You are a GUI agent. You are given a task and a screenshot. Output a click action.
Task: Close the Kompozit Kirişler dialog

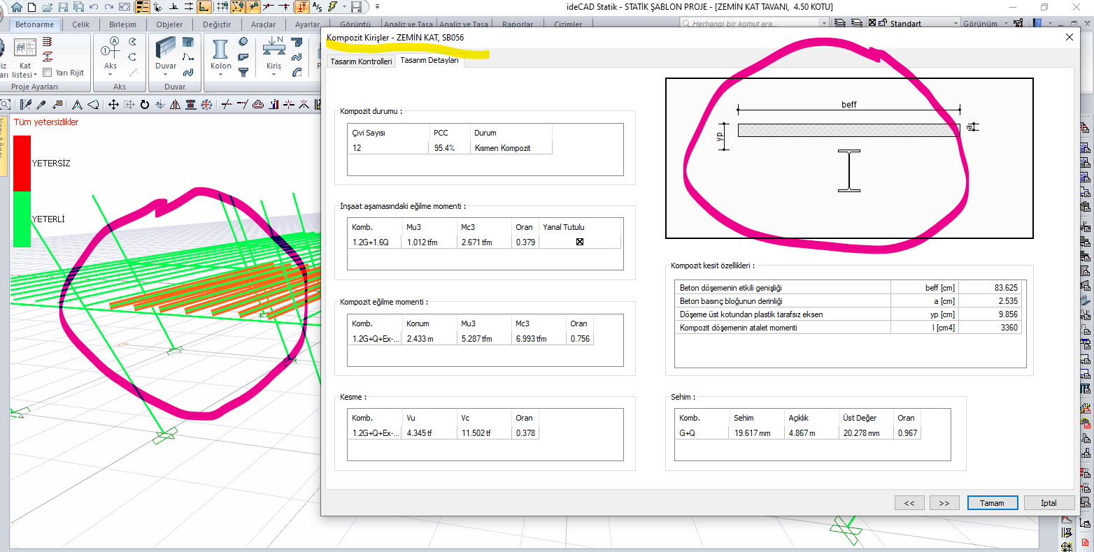1069,37
